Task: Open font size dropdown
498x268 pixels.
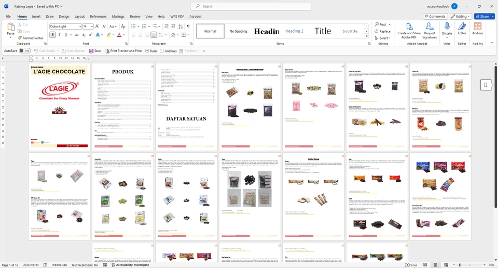Action: click(92, 26)
